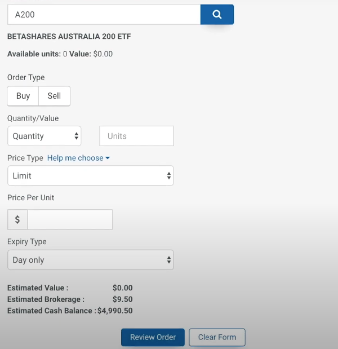Click the caret beside Help me choose

click(108, 158)
